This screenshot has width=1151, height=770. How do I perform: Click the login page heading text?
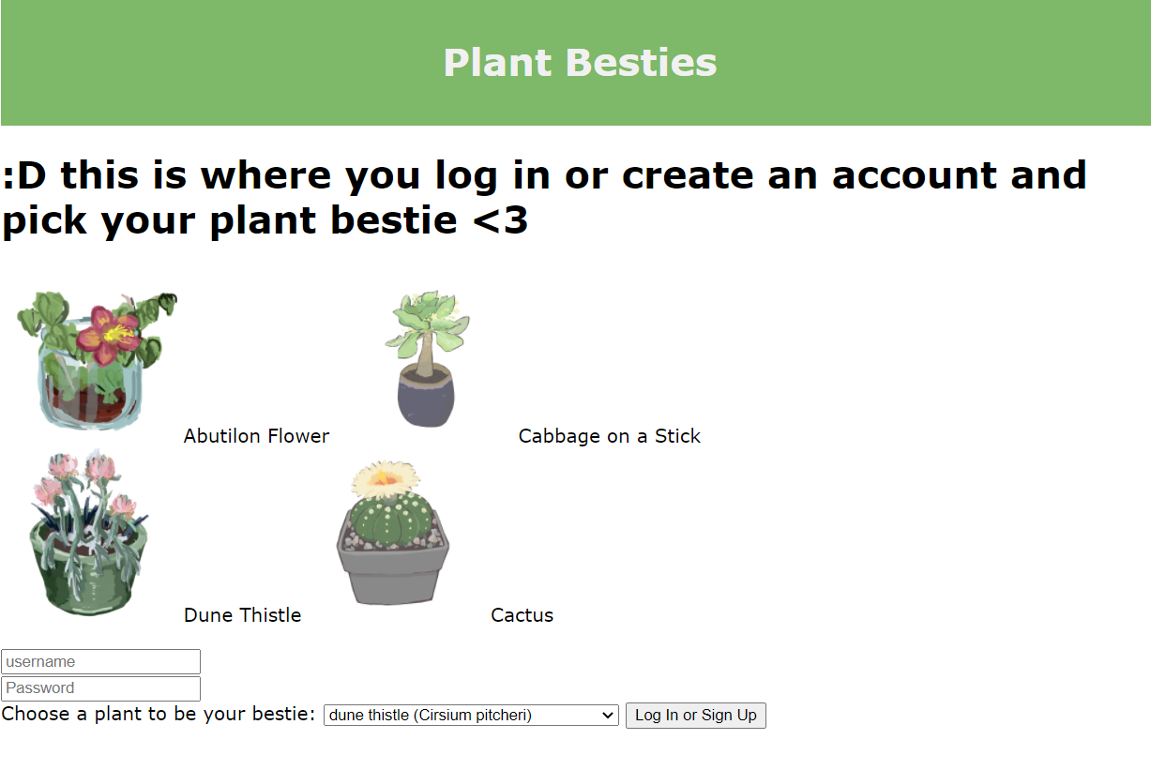click(x=544, y=198)
